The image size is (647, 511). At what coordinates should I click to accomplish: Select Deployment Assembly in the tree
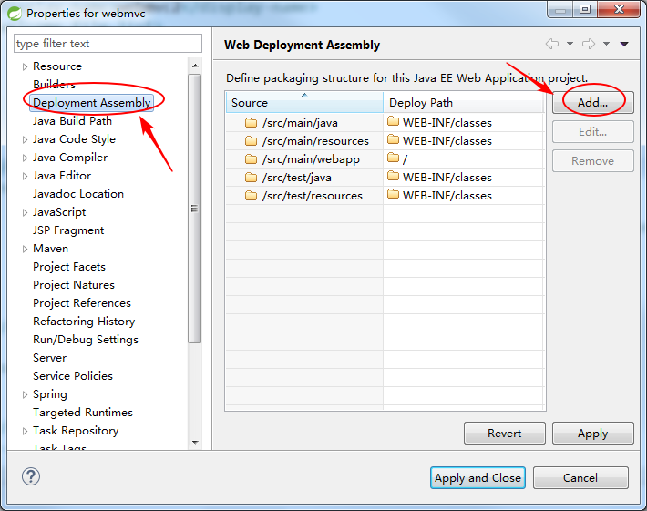92,103
